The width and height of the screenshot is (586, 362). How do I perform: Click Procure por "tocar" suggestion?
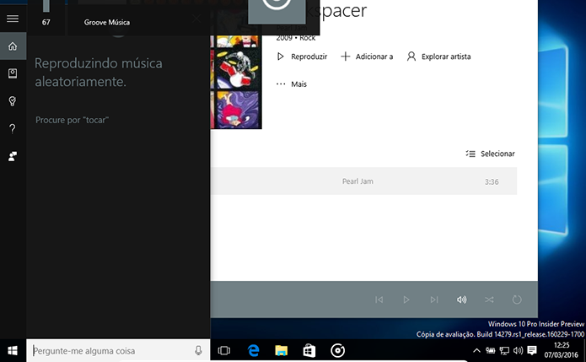73,120
